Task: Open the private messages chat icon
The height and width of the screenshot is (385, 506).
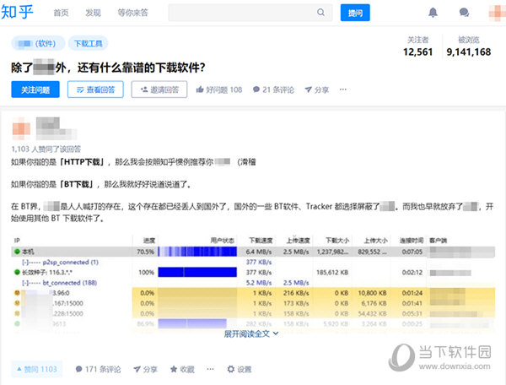Action: [x=464, y=13]
